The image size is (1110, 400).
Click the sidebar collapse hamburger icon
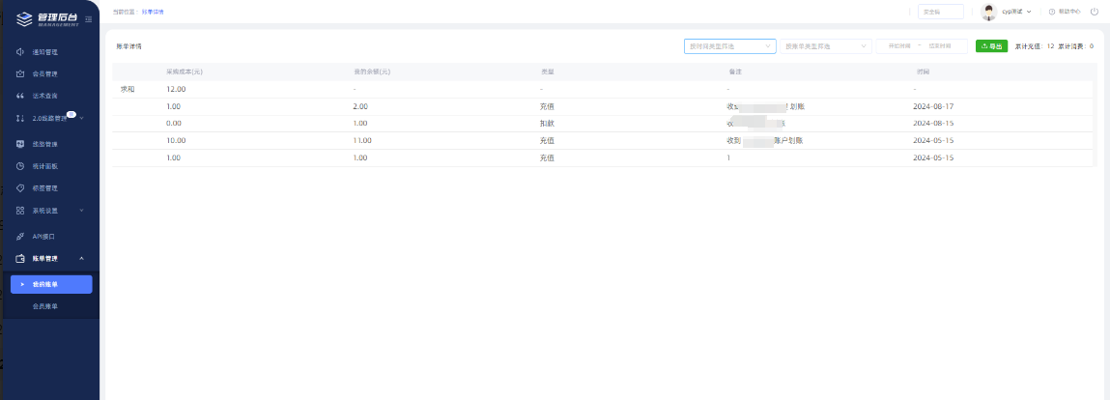[x=89, y=19]
